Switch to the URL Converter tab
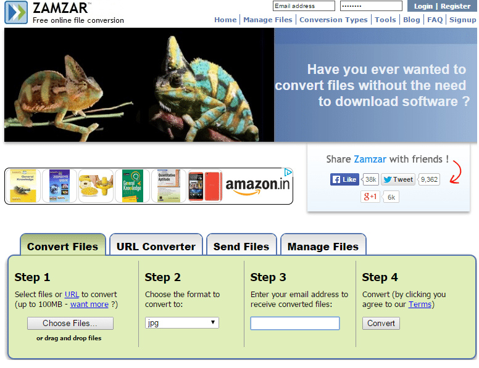This screenshot has width=479, height=368. tap(156, 247)
